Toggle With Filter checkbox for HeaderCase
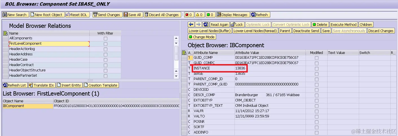This screenshot has width=398, height=136. coord(105,60)
